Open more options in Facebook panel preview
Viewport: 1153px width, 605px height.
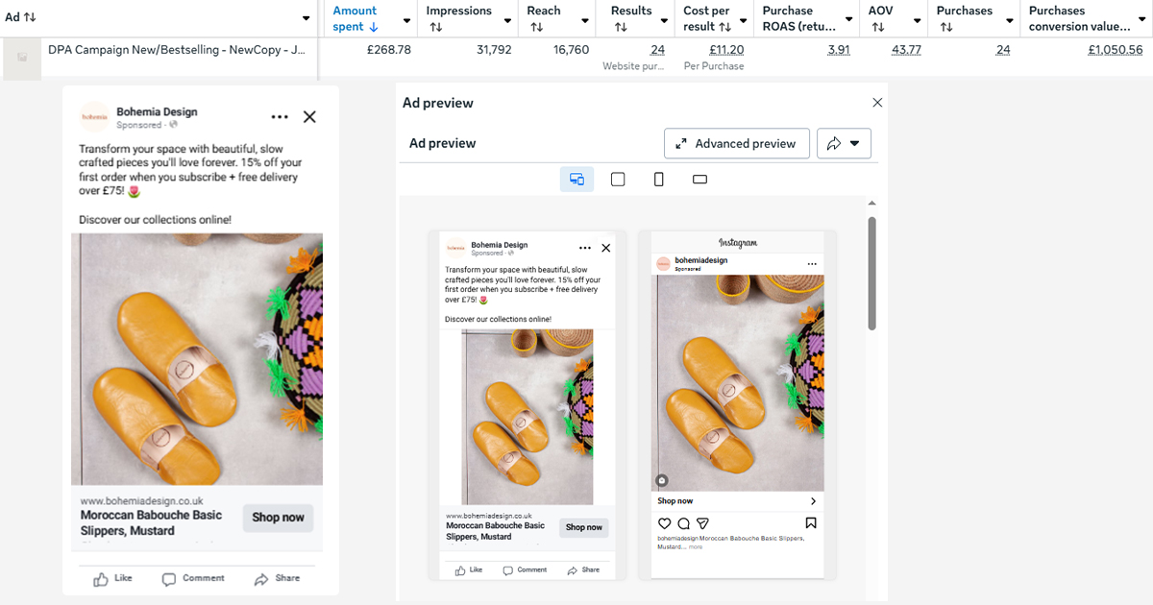pos(584,247)
